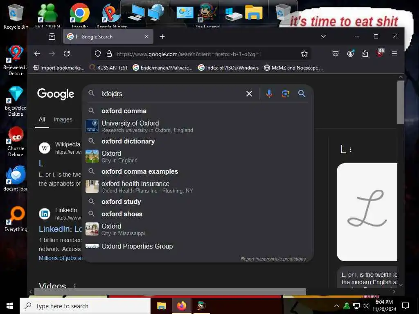Open the Endermanch/Malware bookmark
The width and height of the screenshot is (419, 314).
click(162, 68)
